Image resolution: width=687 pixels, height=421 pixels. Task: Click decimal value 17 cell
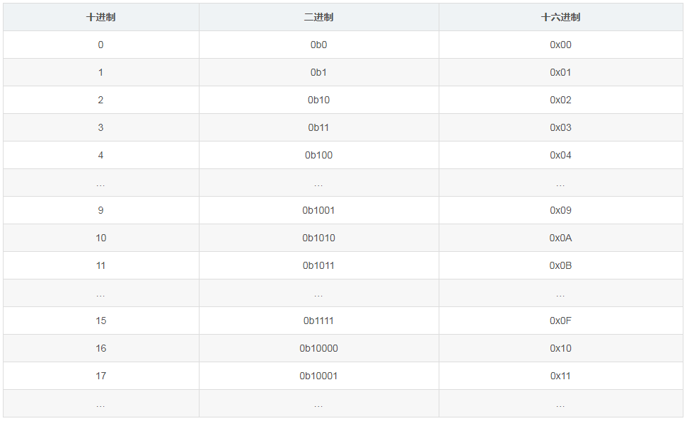[x=100, y=376]
